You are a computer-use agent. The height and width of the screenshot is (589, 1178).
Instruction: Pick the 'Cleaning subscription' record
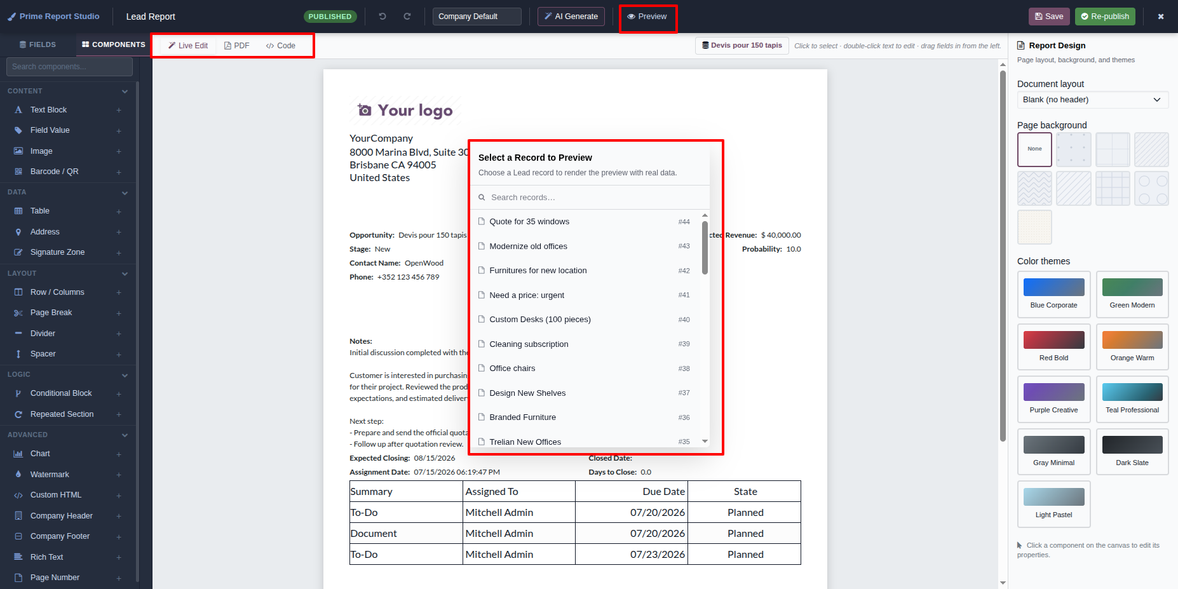tap(584, 344)
